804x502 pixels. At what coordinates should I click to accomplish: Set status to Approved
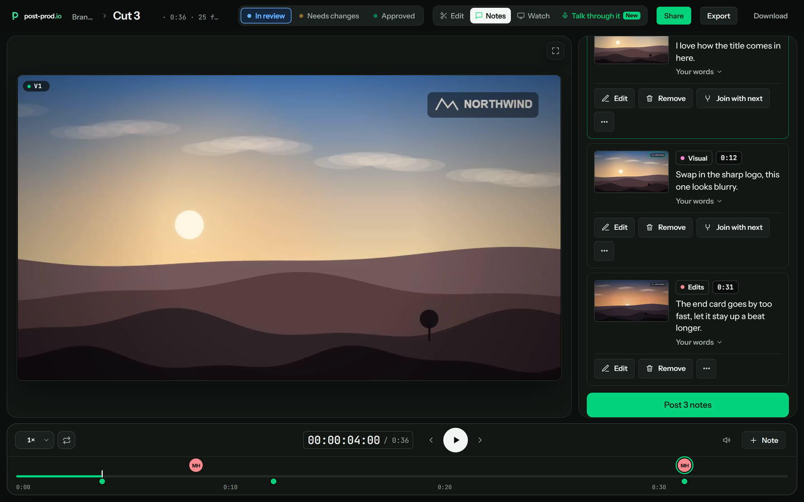click(x=394, y=16)
